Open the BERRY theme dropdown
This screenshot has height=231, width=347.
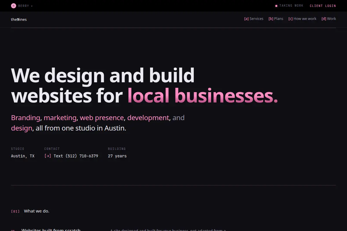pyautogui.click(x=25, y=6)
